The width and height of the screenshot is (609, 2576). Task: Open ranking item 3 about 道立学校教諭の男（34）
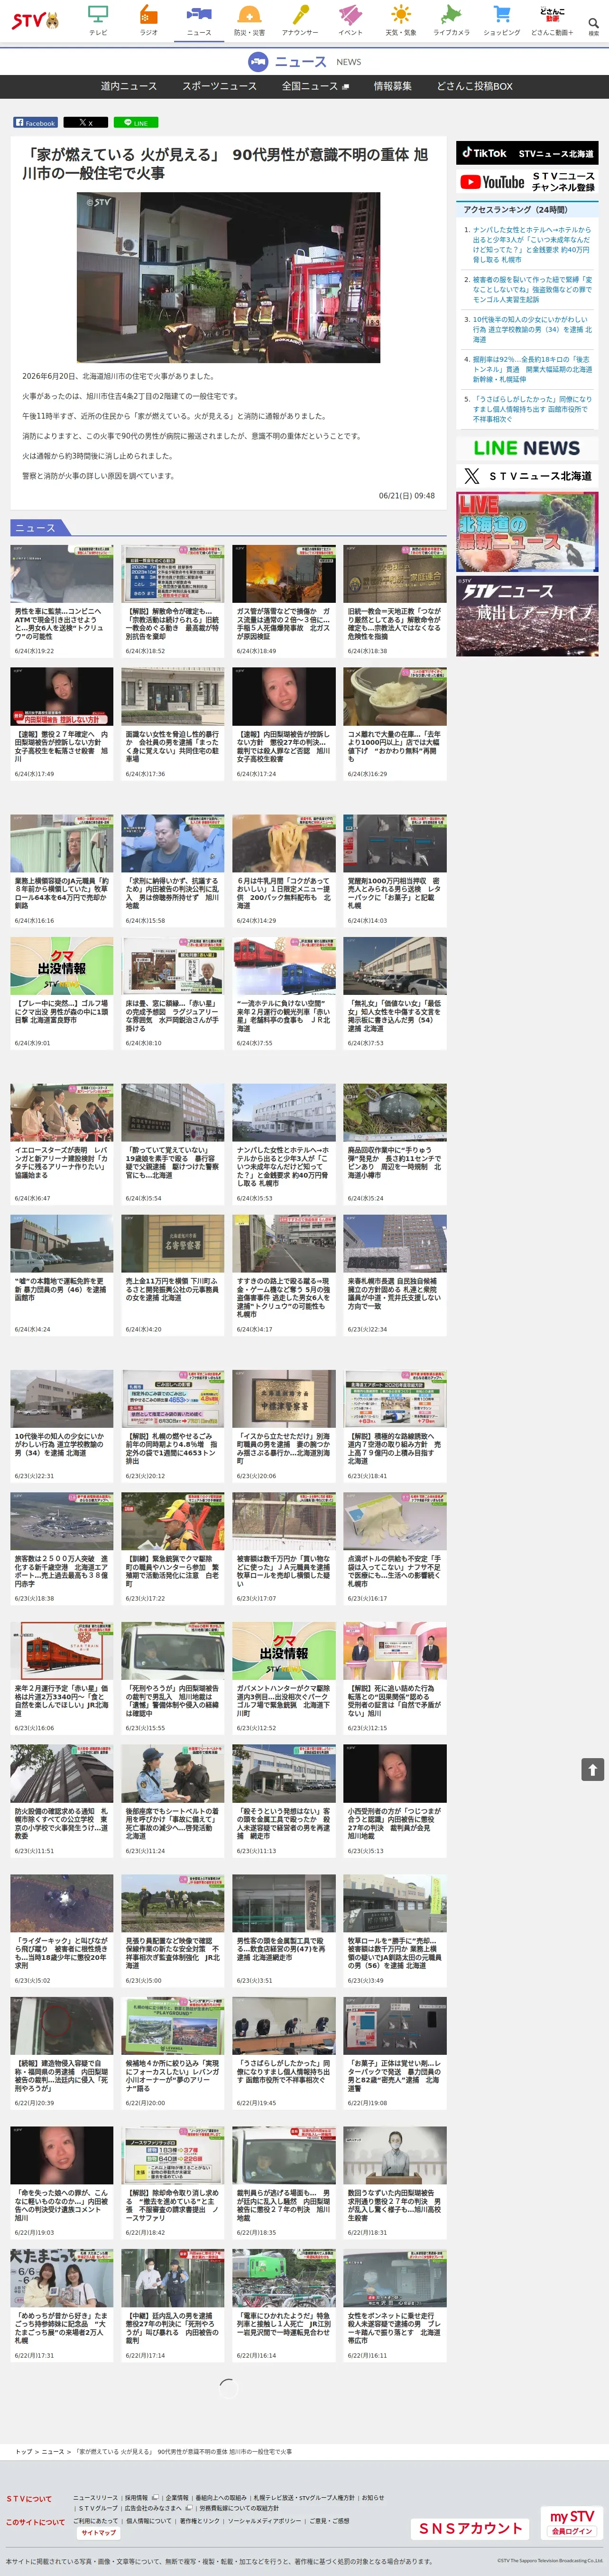pyautogui.click(x=532, y=329)
